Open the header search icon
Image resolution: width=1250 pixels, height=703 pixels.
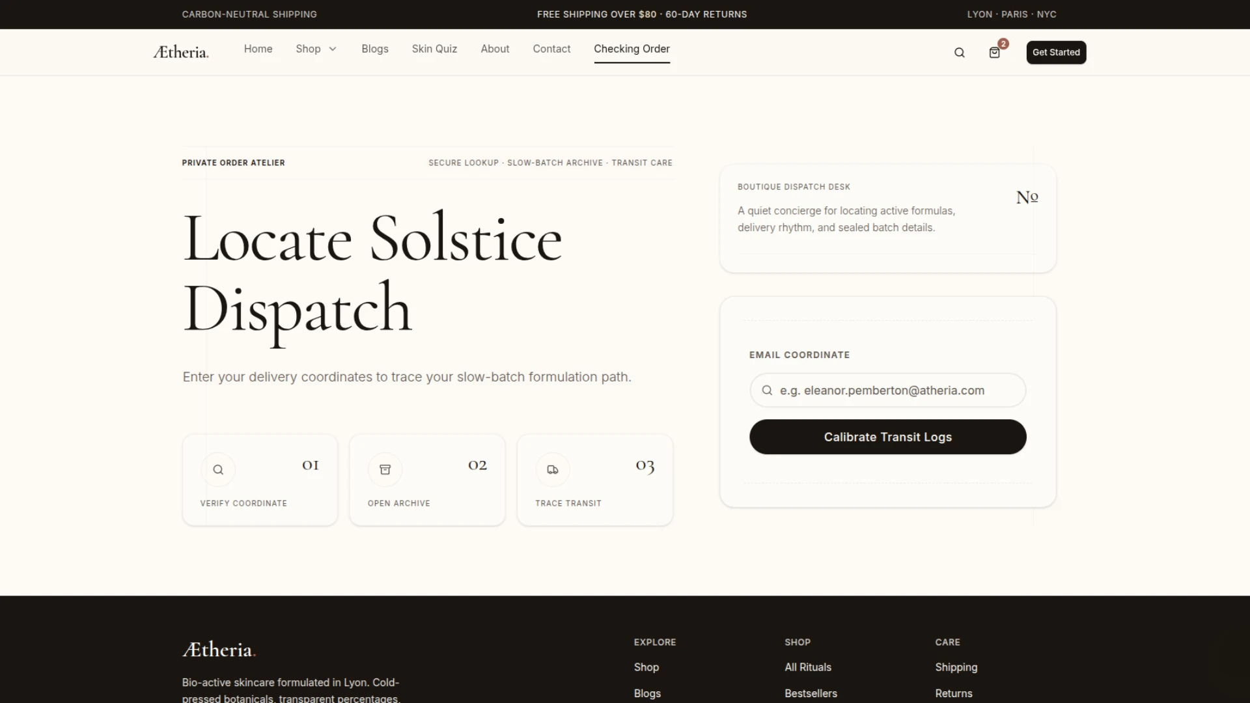pyautogui.click(x=959, y=53)
